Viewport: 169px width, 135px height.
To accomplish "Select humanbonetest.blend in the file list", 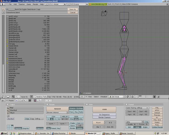I will (x=16, y=63).
